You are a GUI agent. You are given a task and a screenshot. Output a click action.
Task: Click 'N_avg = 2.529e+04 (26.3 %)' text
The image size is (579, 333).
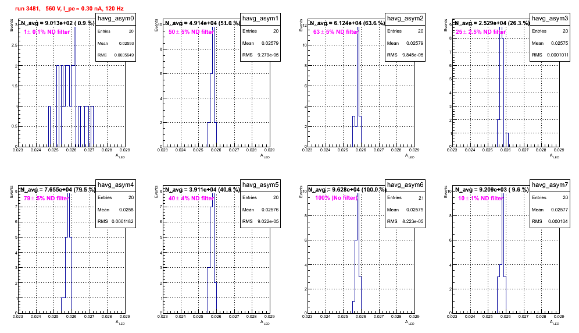pyautogui.click(x=492, y=23)
